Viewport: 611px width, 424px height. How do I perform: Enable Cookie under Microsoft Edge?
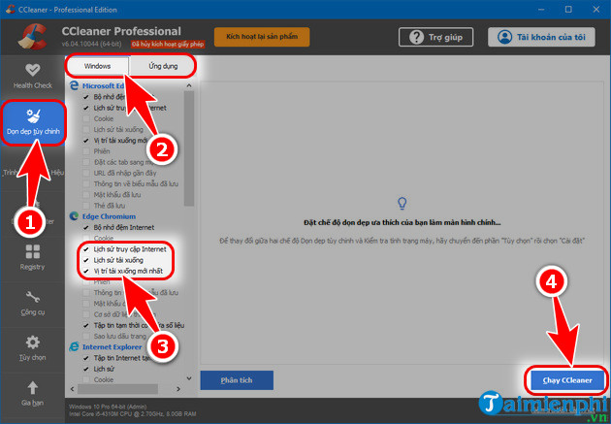pos(86,118)
